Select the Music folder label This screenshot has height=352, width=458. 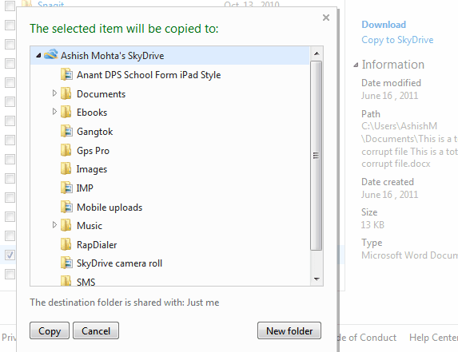click(x=90, y=226)
